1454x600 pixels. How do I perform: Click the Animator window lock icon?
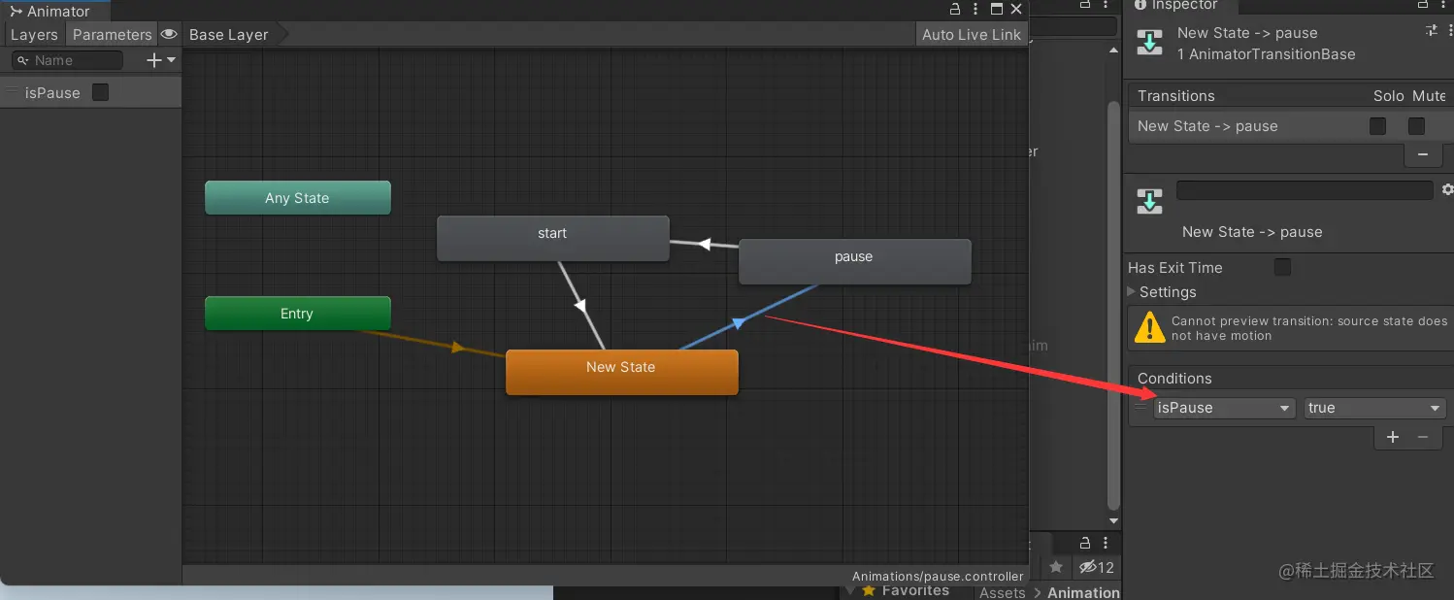pyautogui.click(x=954, y=9)
